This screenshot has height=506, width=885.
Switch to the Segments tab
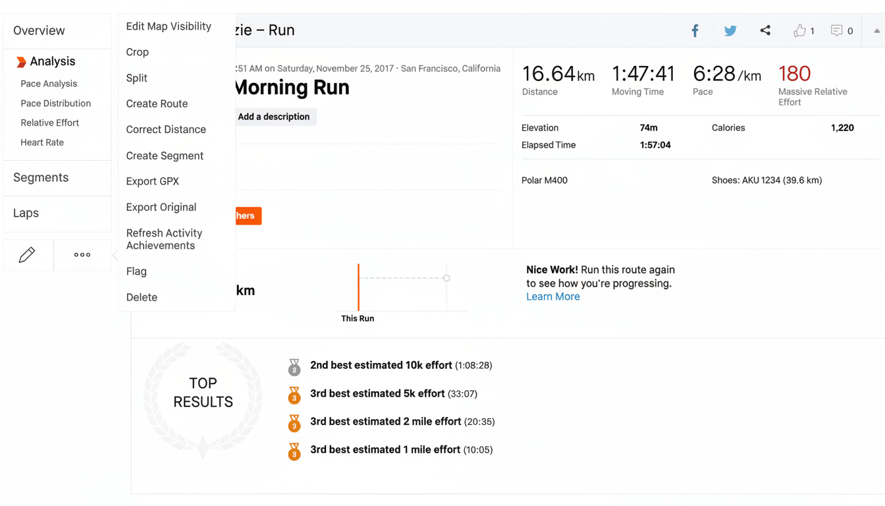[x=41, y=177]
